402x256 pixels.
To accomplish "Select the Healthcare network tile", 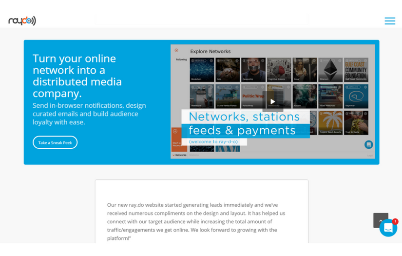I will point(202,97).
